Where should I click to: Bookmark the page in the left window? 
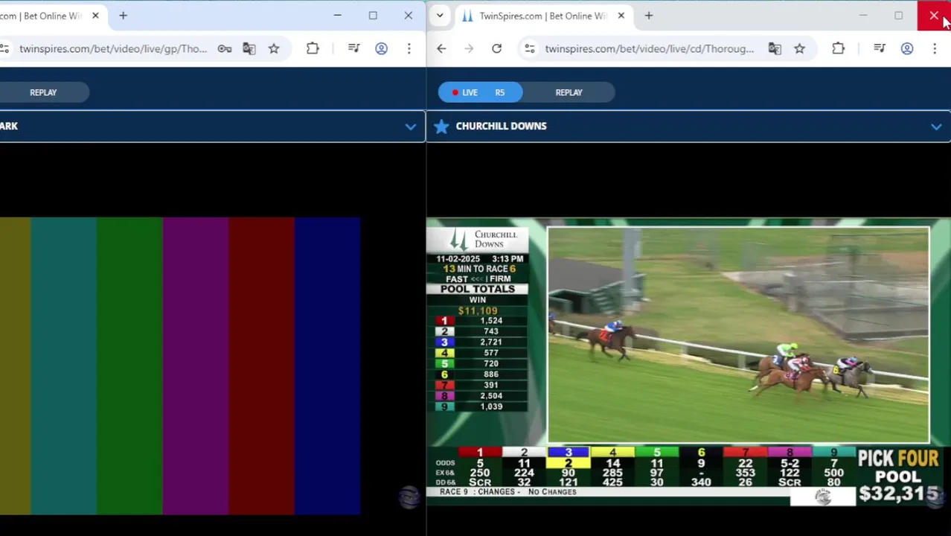point(274,48)
